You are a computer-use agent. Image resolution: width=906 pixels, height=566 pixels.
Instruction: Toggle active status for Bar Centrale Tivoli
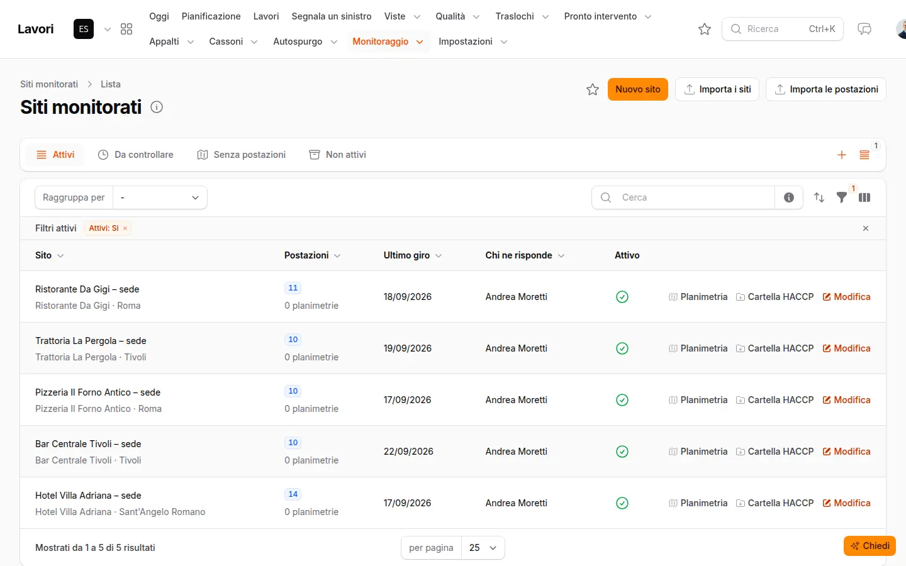coord(622,452)
